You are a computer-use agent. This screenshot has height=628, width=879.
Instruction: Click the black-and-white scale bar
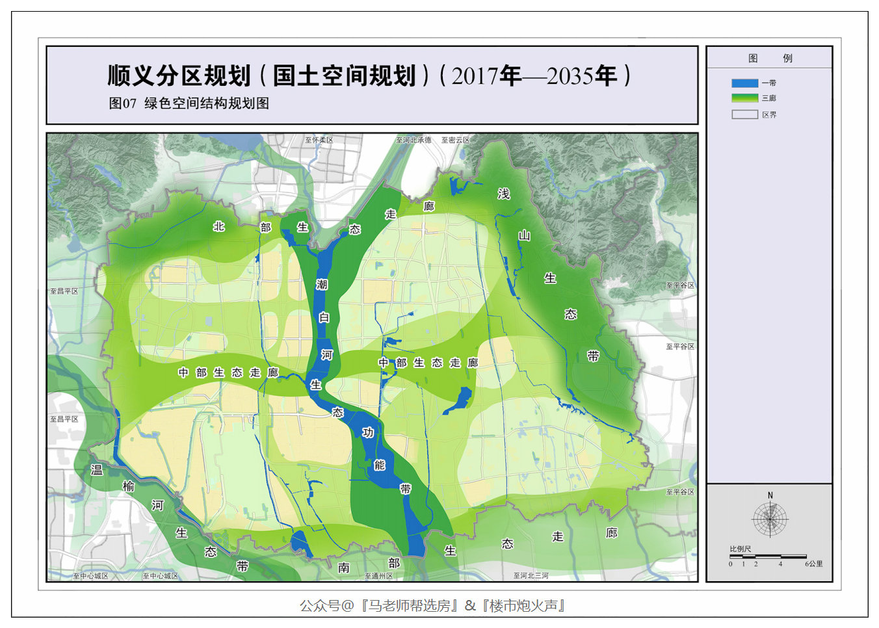768,556
